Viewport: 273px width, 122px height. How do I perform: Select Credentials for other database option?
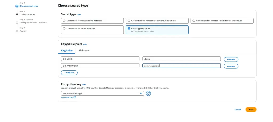coord(64,28)
